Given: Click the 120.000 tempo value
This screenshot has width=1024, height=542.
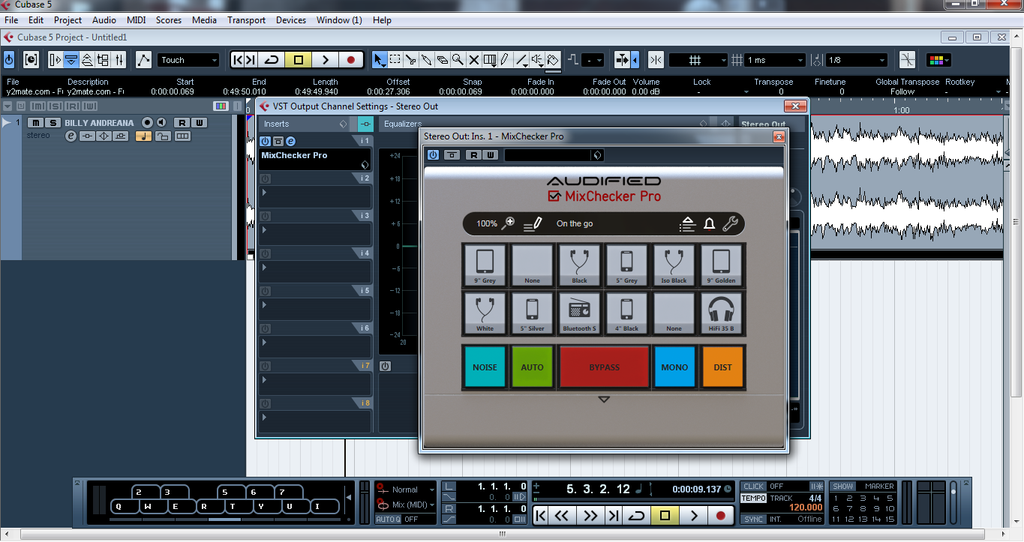Looking at the screenshot, I should tap(806, 508).
